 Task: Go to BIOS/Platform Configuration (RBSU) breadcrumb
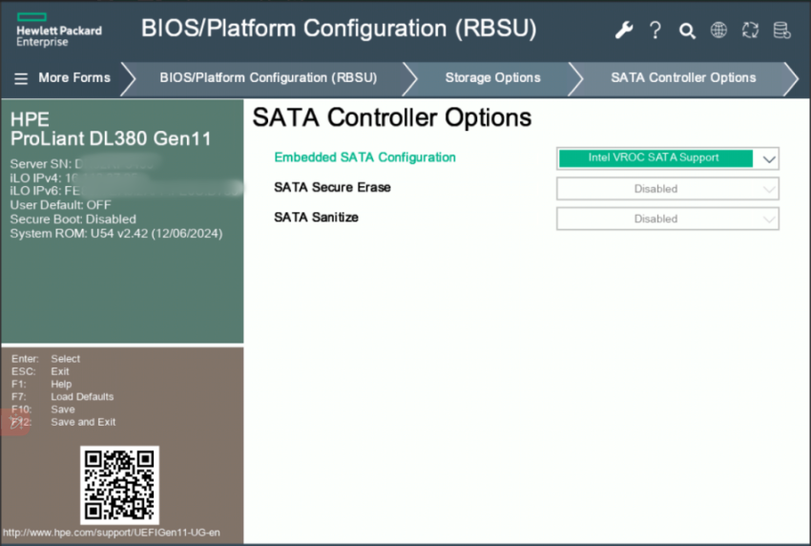pyautogui.click(x=268, y=78)
